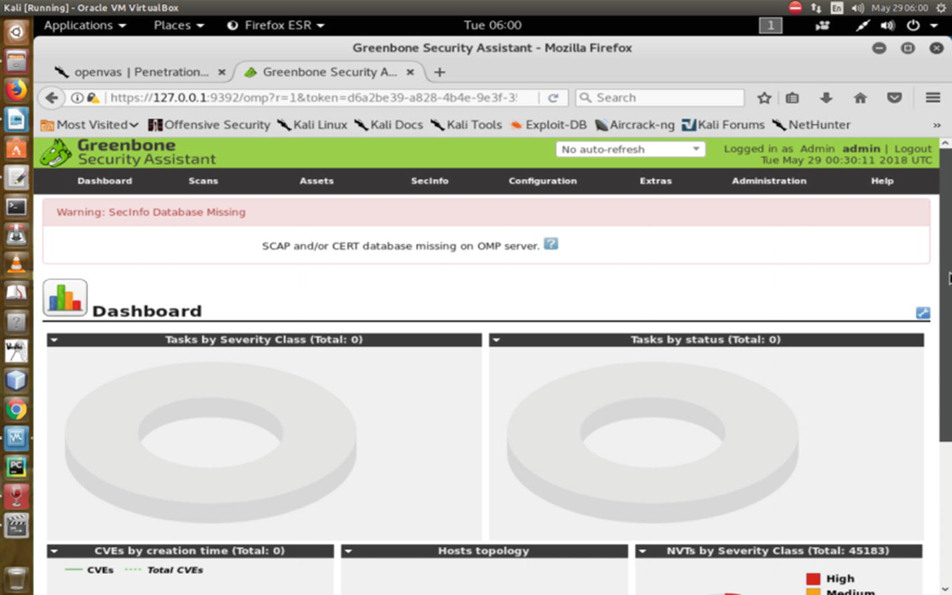Viewport: 952px width, 595px height.
Task: Open the Most Visited bookmarks dropdown
Action: pos(90,125)
